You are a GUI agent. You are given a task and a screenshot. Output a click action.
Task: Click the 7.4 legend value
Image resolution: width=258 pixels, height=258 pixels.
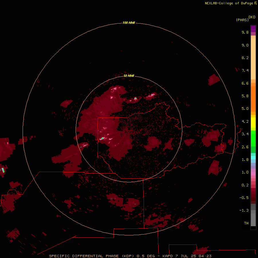(245, 71)
